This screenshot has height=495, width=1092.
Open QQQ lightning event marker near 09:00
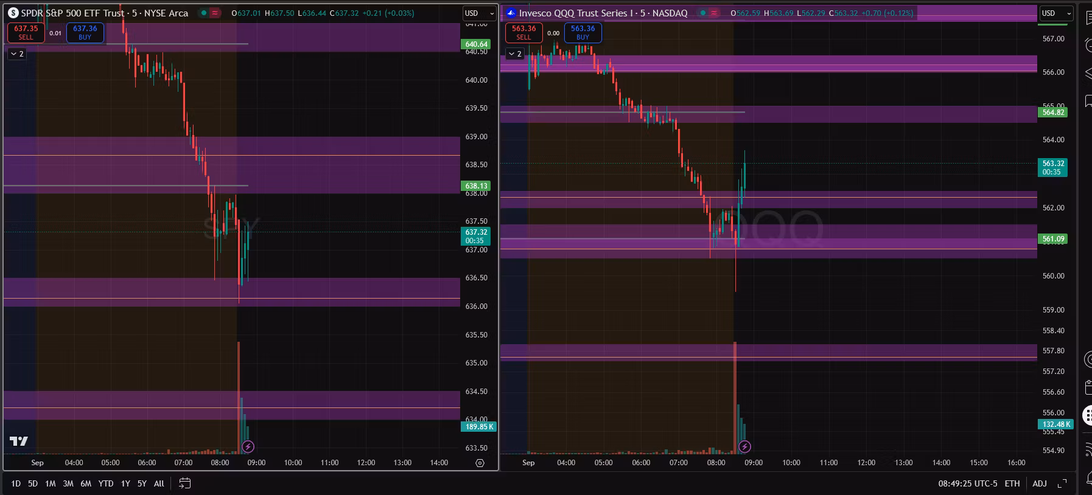744,447
